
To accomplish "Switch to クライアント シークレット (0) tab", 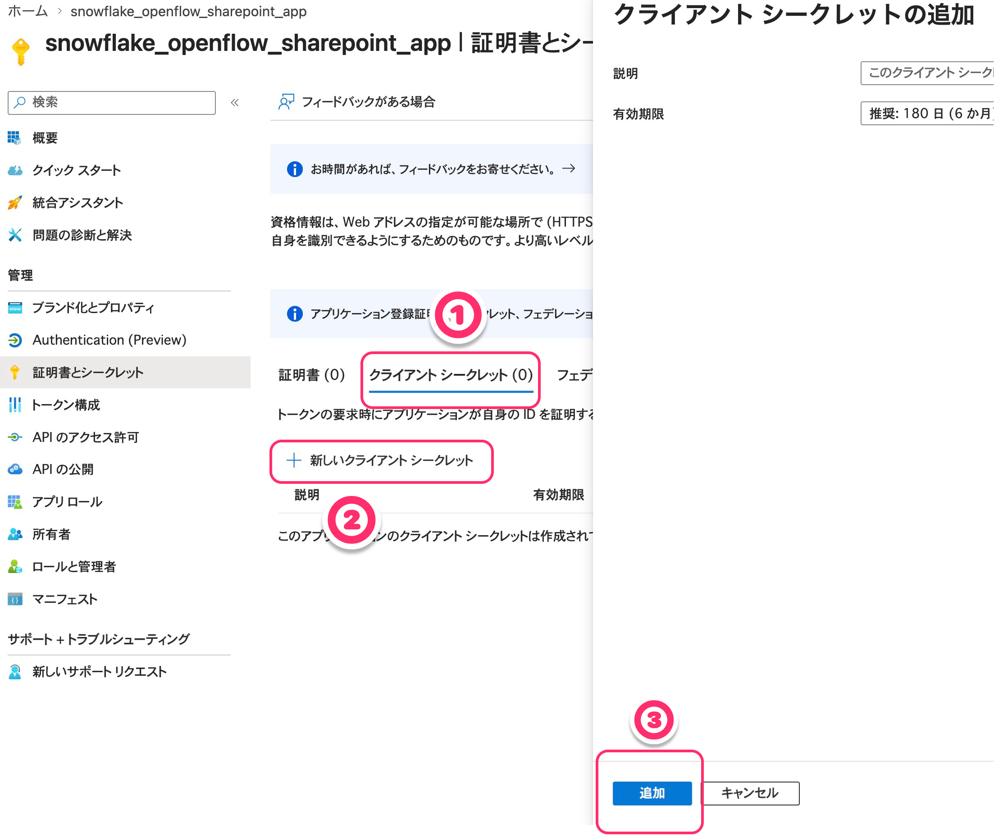I will (x=451, y=375).
